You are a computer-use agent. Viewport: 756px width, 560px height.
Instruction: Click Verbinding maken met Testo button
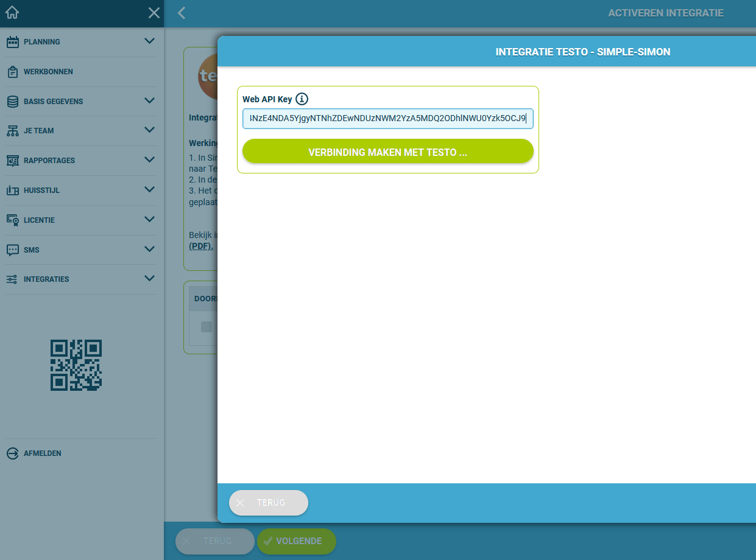(x=388, y=152)
